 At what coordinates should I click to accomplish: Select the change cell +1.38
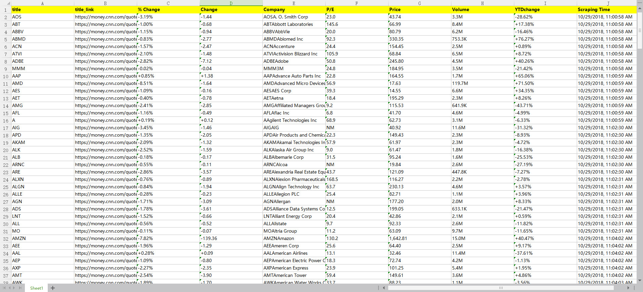(x=231, y=76)
